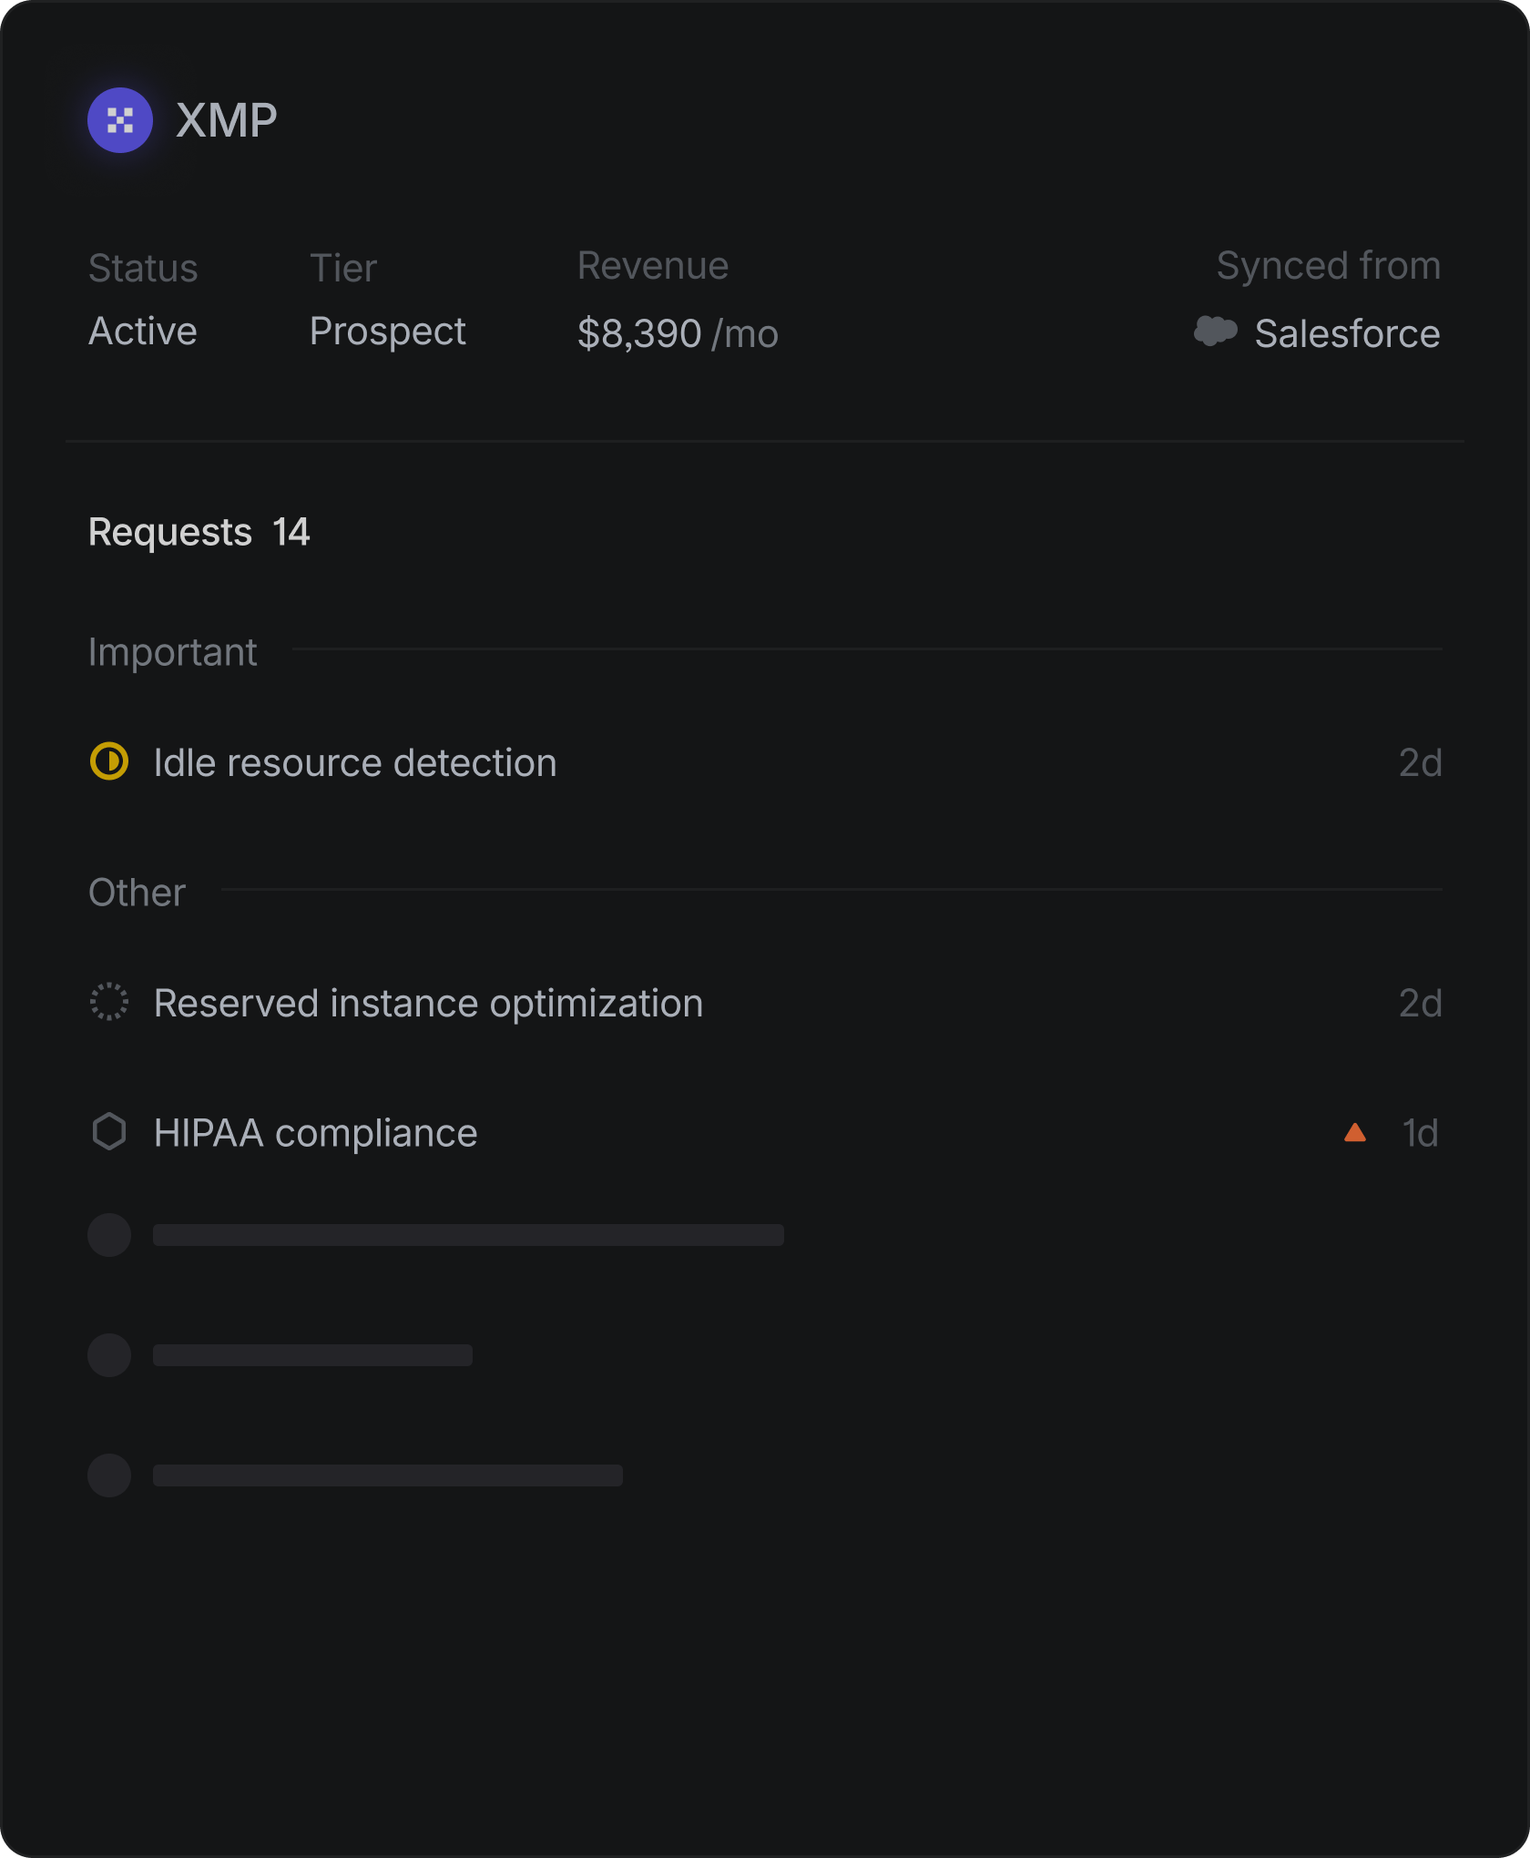Change the Active status value
The image size is (1530, 1858).
point(143,332)
